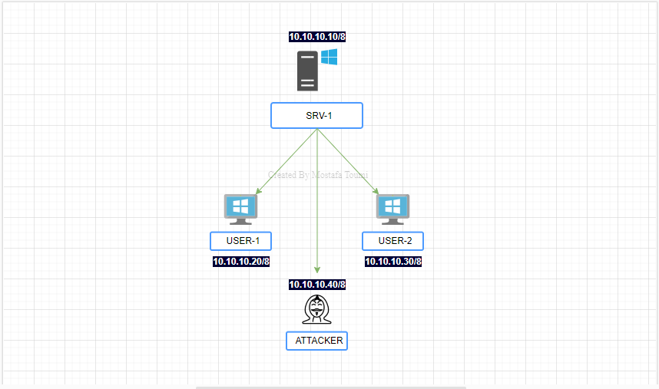Click arrow junction point beneath SRV-1 box
The image size is (659, 389).
(316, 130)
